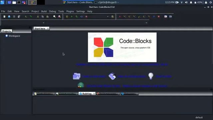213x120 pixels.
Task: Open the Search menu
Action: 25,11
